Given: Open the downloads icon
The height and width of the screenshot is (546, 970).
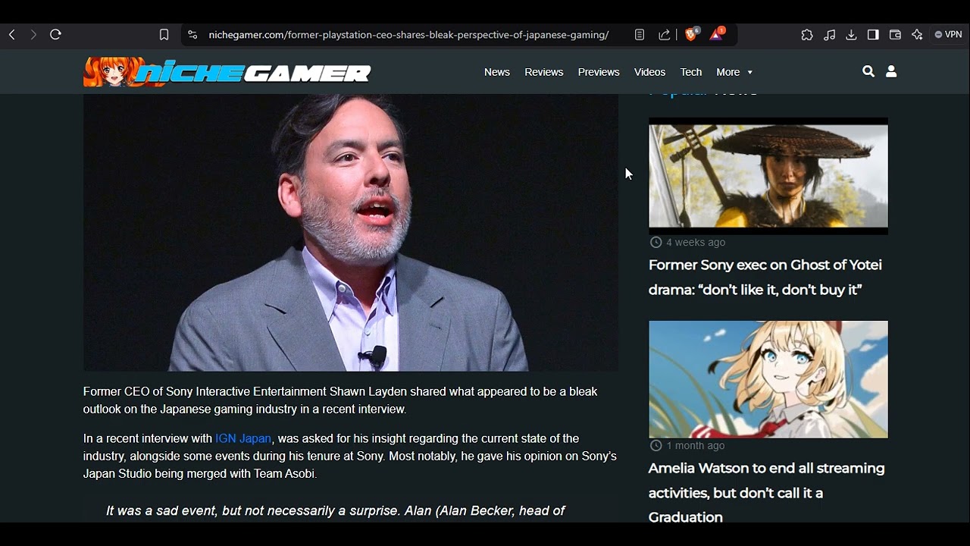Looking at the screenshot, I should [x=851, y=35].
